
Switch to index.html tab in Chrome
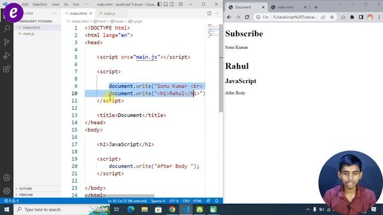click(288, 7)
